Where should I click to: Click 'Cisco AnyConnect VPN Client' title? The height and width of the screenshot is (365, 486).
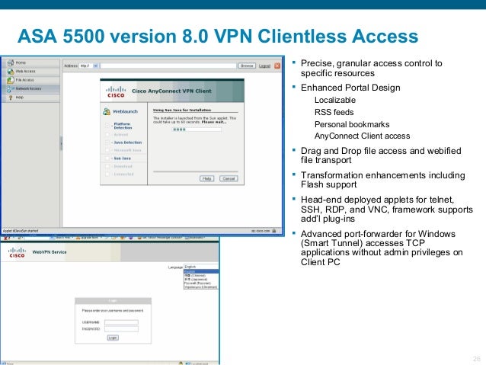tap(171, 91)
